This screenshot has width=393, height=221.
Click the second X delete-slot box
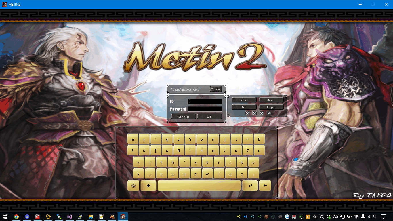click(x=254, y=113)
